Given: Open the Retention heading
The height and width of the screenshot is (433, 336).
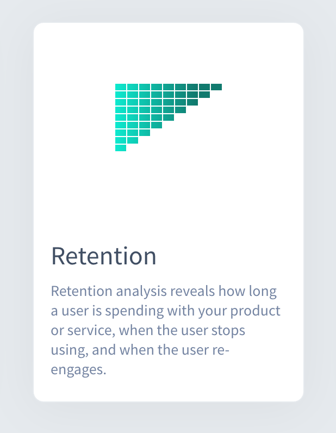Looking at the screenshot, I should pyautogui.click(x=104, y=256).
